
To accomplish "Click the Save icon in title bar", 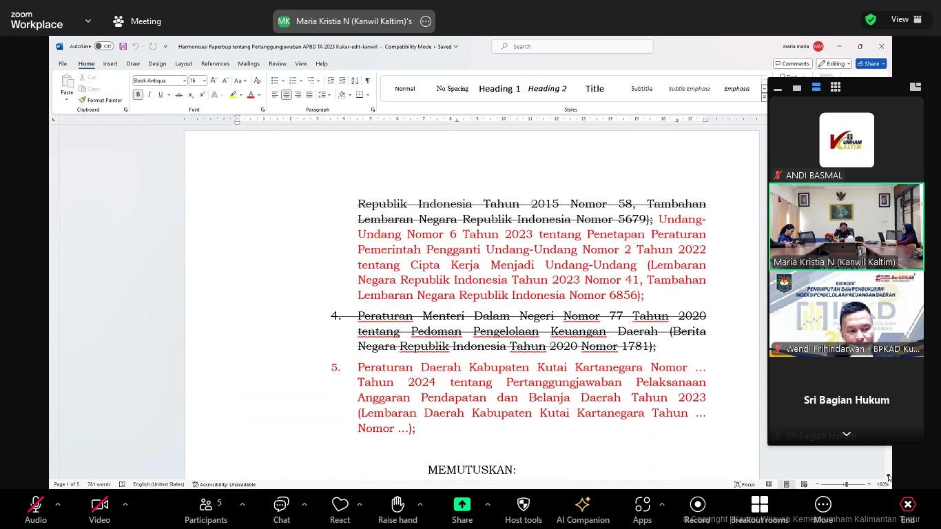I will coord(123,46).
